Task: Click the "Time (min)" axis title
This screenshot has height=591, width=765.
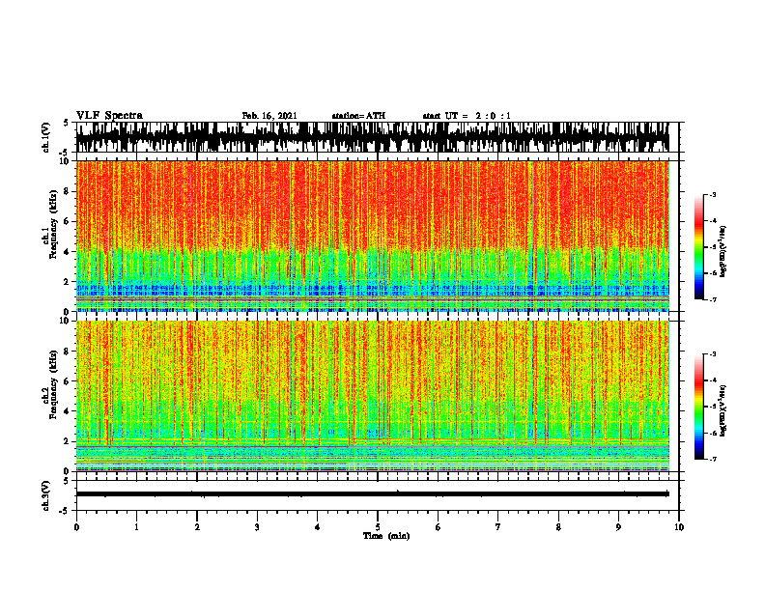Action: coord(386,536)
